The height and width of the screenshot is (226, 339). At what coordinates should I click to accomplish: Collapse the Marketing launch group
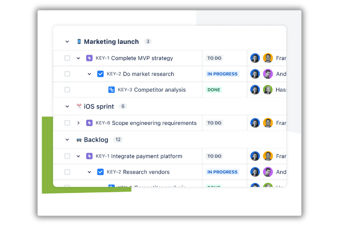(67, 42)
